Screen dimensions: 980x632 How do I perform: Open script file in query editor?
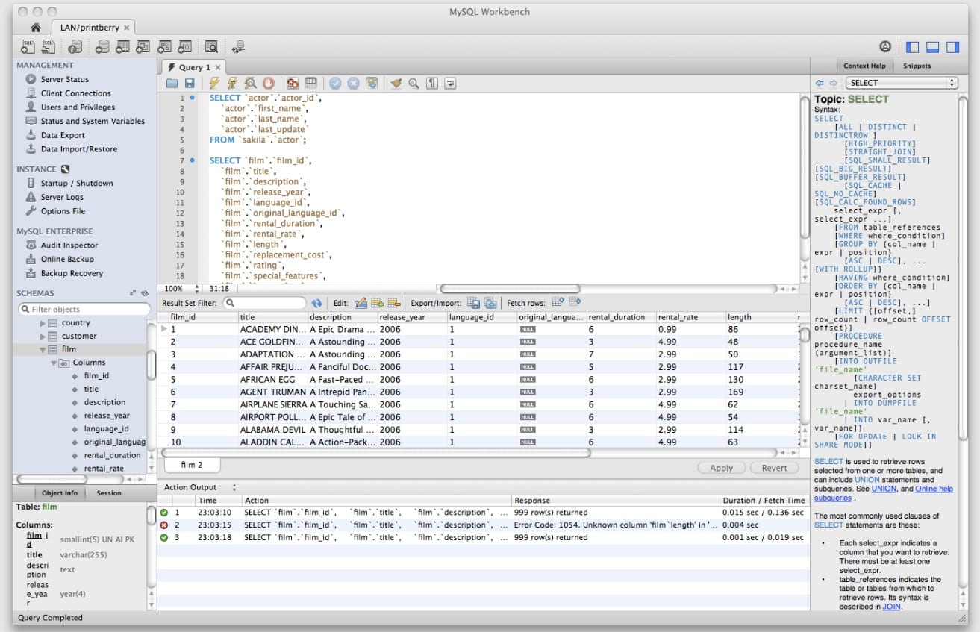(x=172, y=84)
